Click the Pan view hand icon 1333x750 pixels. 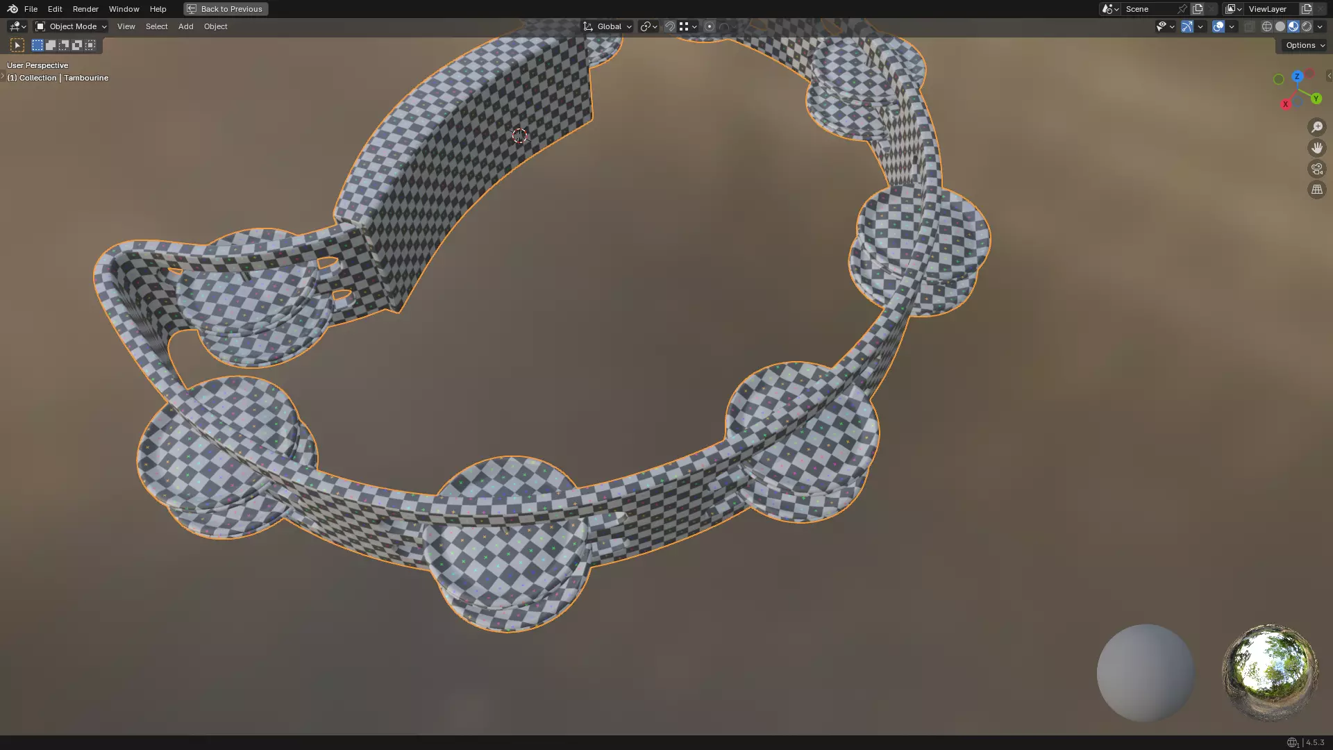click(1316, 148)
